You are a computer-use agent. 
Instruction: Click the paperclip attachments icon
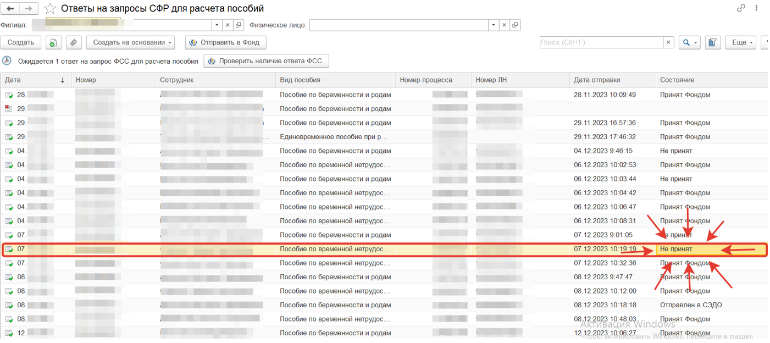coord(74,43)
